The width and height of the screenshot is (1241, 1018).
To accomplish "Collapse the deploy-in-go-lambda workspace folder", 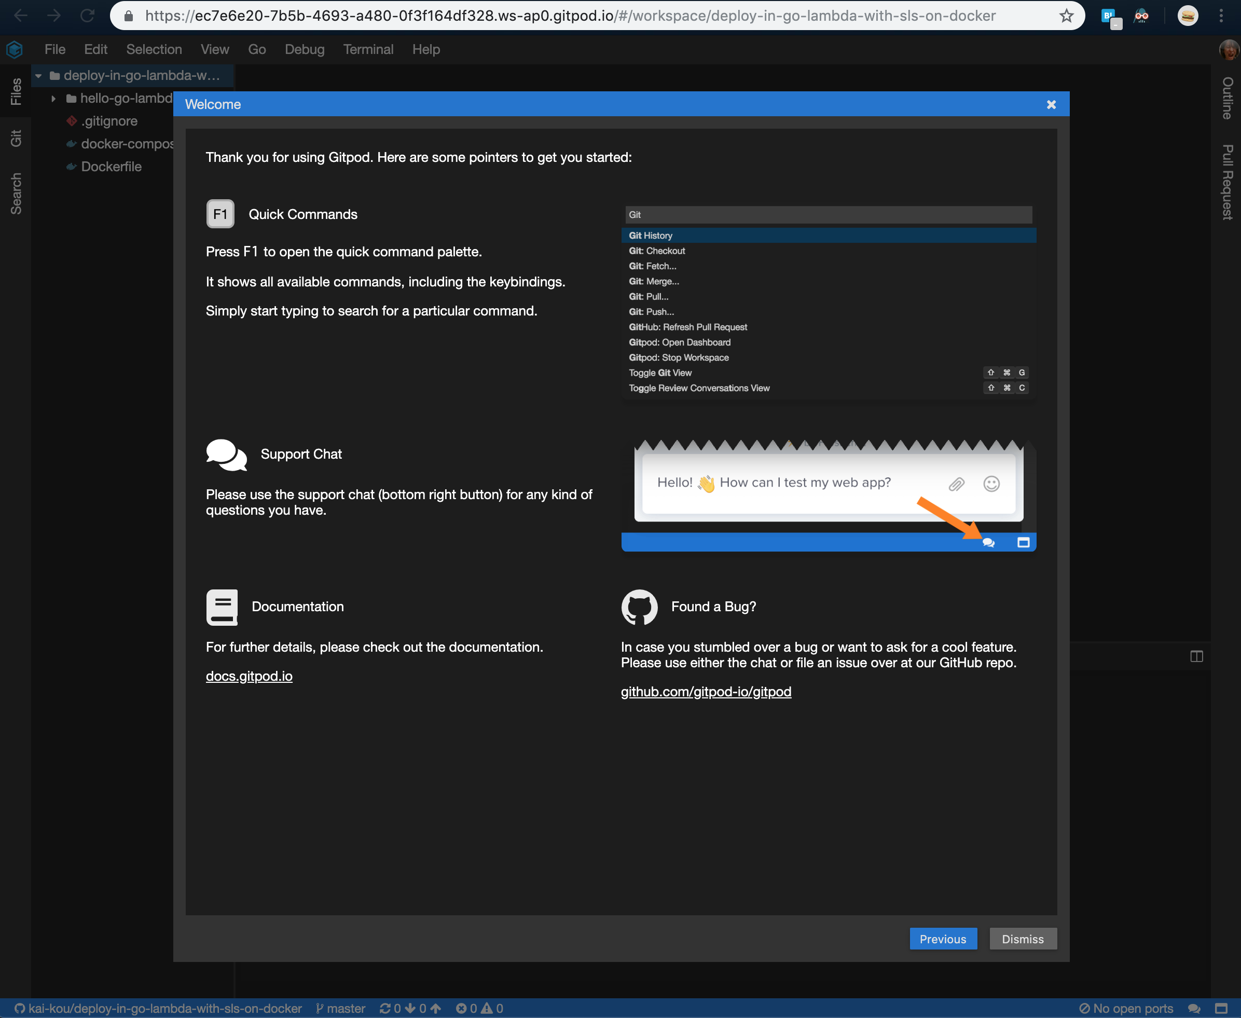I will [x=39, y=76].
